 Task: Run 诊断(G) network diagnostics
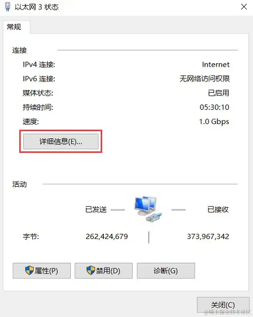166,270
